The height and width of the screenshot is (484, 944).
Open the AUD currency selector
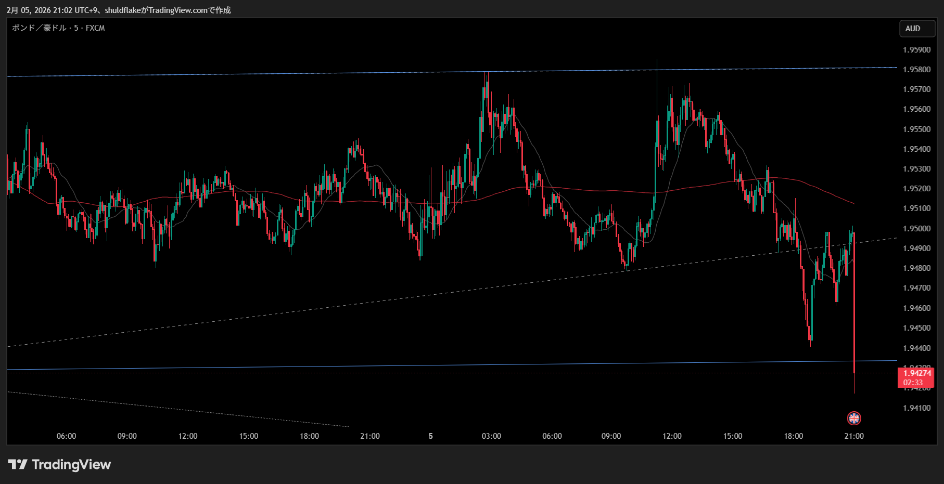coord(917,29)
